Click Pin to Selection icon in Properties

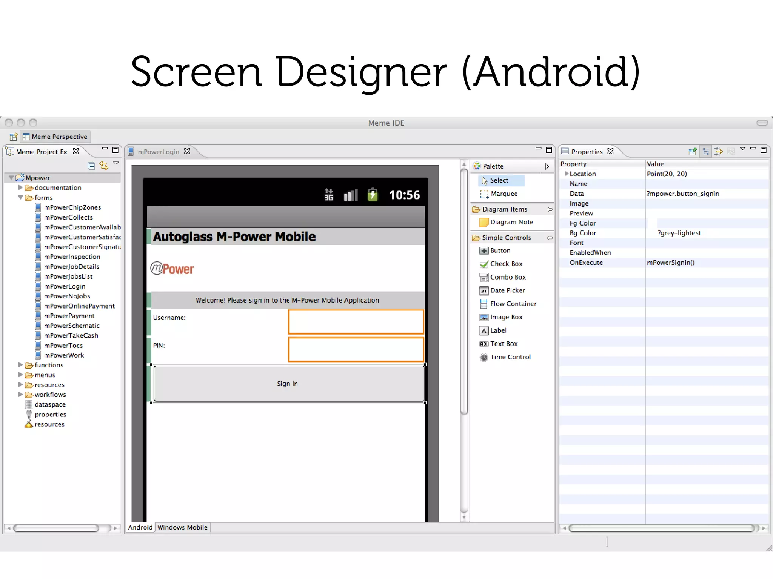(x=692, y=151)
